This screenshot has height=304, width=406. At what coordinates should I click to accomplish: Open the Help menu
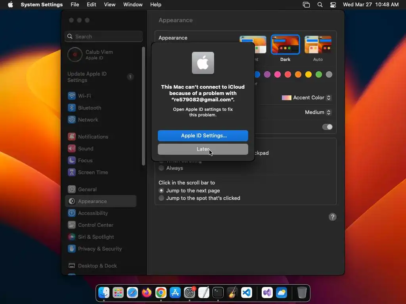point(155,5)
